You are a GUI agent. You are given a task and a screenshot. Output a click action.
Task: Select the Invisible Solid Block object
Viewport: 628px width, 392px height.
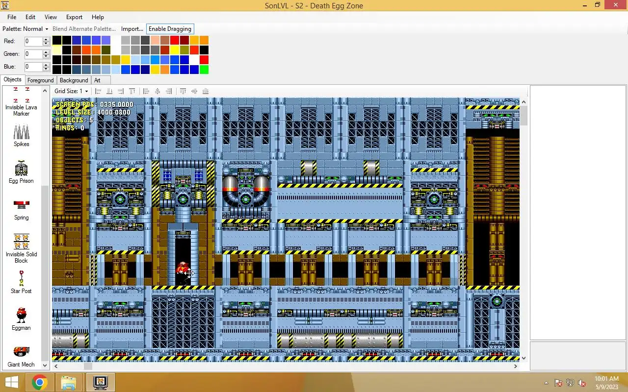click(21, 248)
